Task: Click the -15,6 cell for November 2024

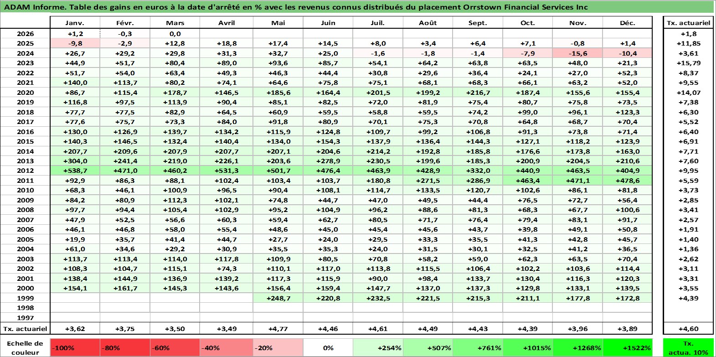Action: click(577, 53)
